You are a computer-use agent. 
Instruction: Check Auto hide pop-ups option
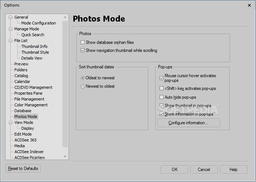[x=161, y=97]
